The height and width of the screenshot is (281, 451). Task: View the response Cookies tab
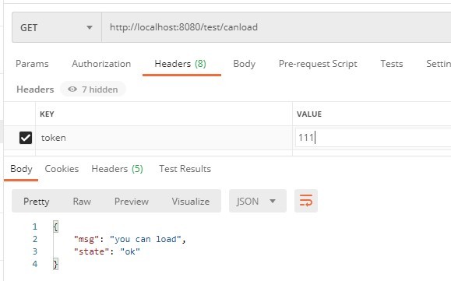click(62, 169)
